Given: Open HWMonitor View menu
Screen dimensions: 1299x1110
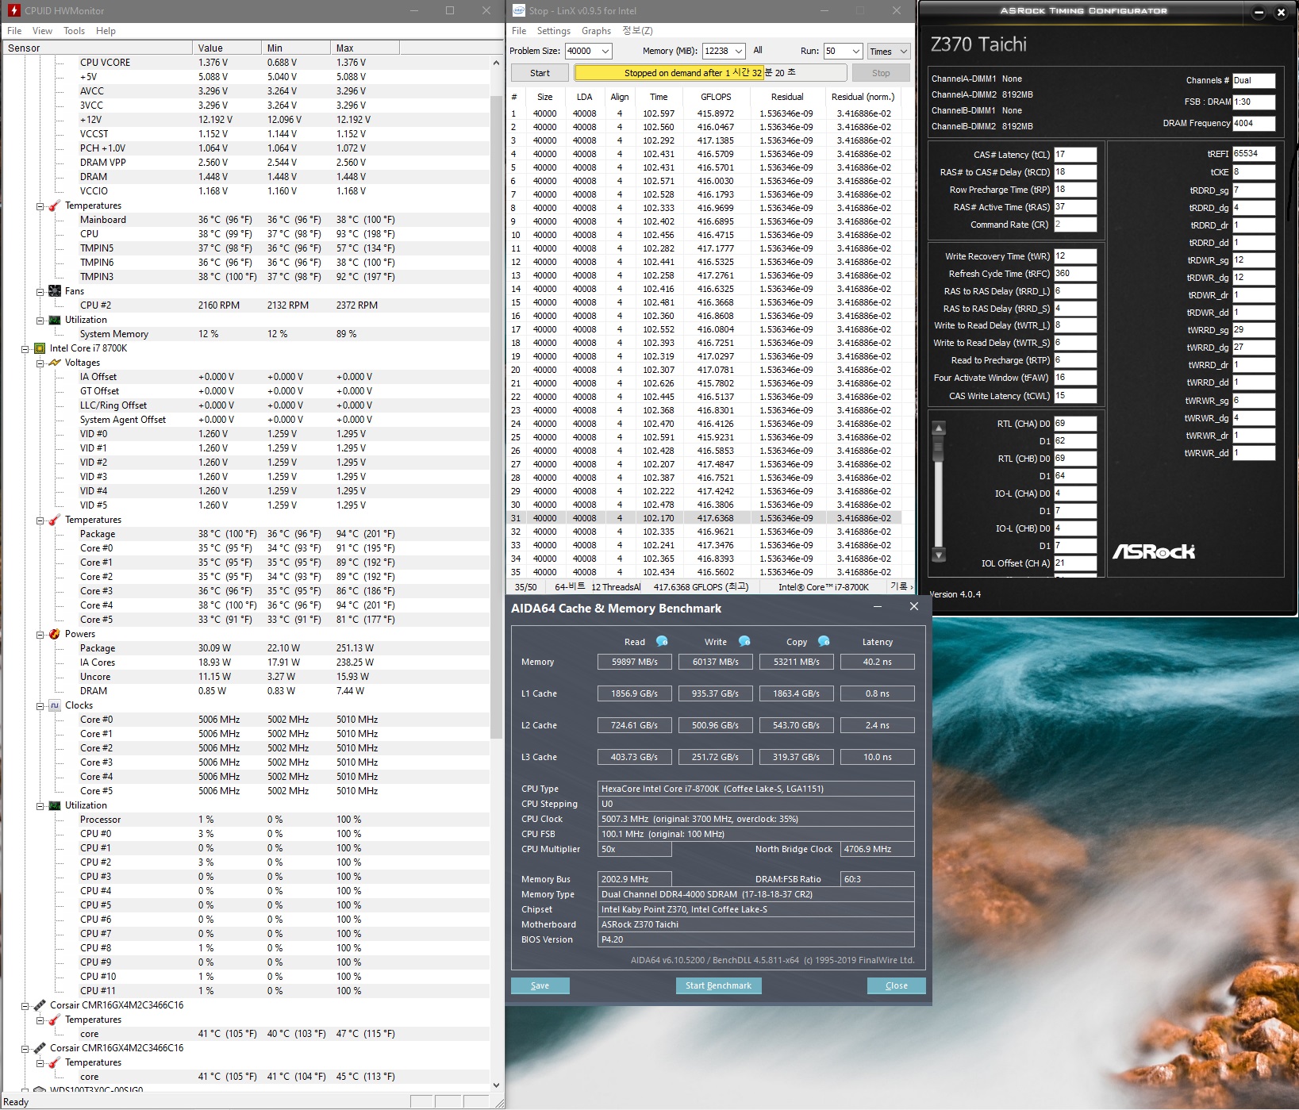Looking at the screenshot, I should [x=42, y=31].
